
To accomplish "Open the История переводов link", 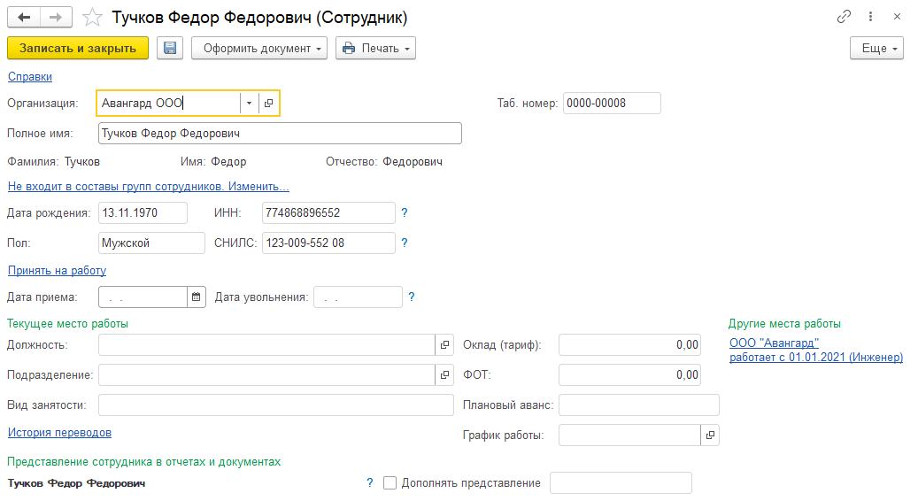I will (x=59, y=433).
